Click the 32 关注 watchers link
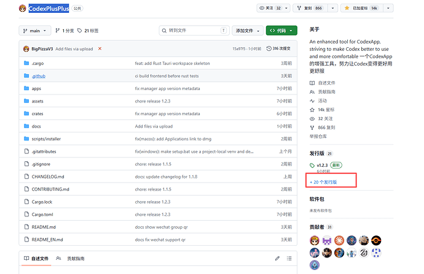424x274 pixels. click(x=321, y=119)
